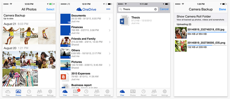The width and height of the screenshot is (230, 99).
Task: Select Thesis file name result
Action: (x=135, y=18)
